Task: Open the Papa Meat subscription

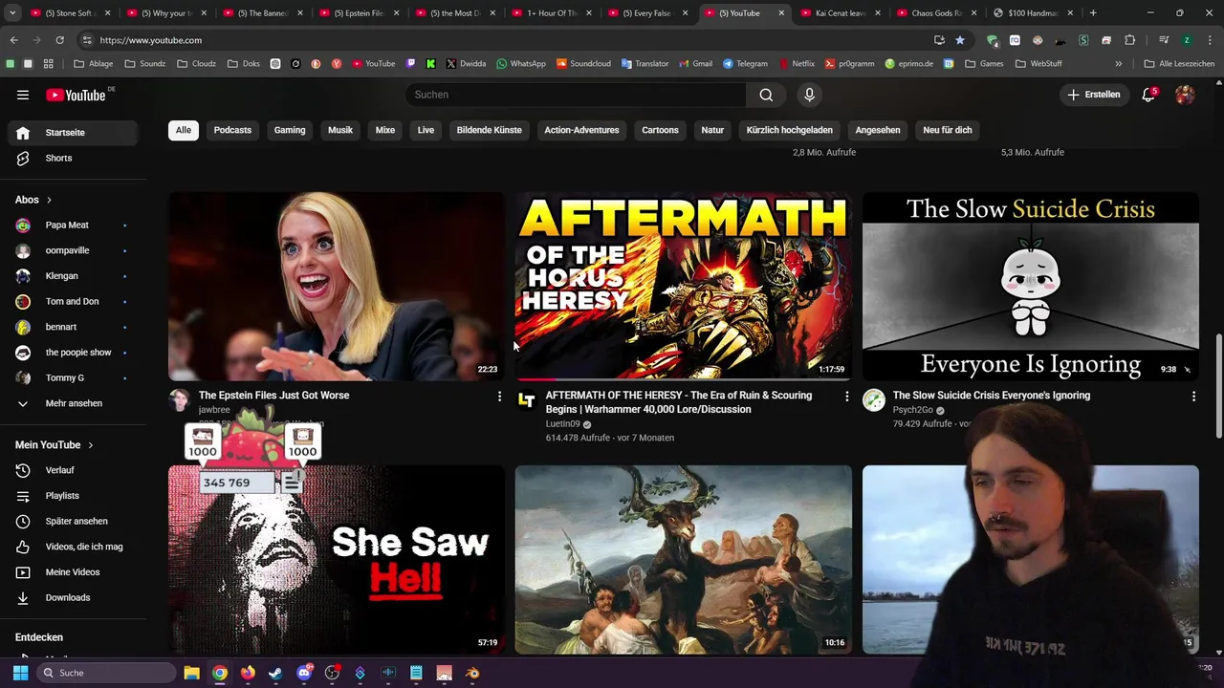Action: coord(73,225)
